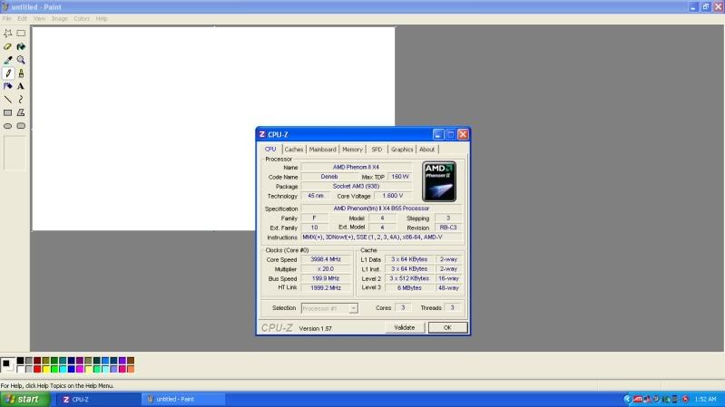Switch to CPU-Z taskbar button
Image resolution: width=725 pixels, height=407 pixels.
coord(99,399)
